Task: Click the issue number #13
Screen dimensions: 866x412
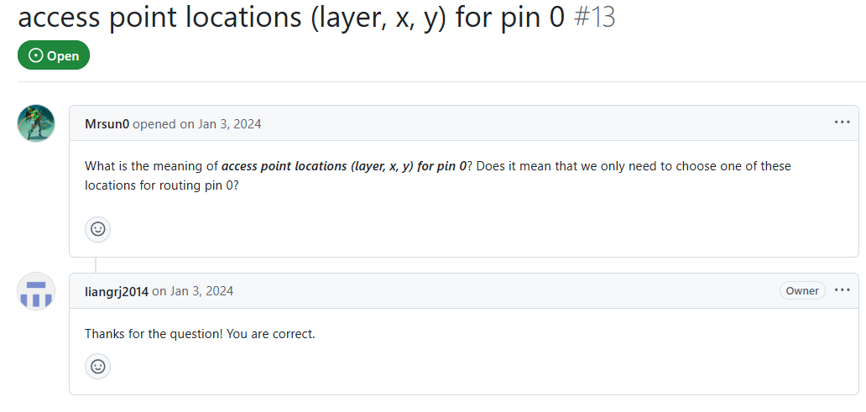Action: (595, 17)
